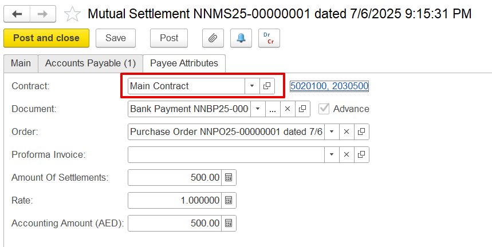492x247 pixels.
Task: Open calculator for Rate field
Action: (228, 200)
